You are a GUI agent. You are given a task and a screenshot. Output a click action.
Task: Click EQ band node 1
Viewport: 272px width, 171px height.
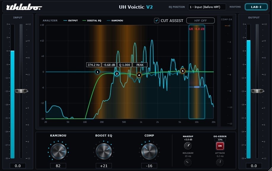tap(98, 72)
